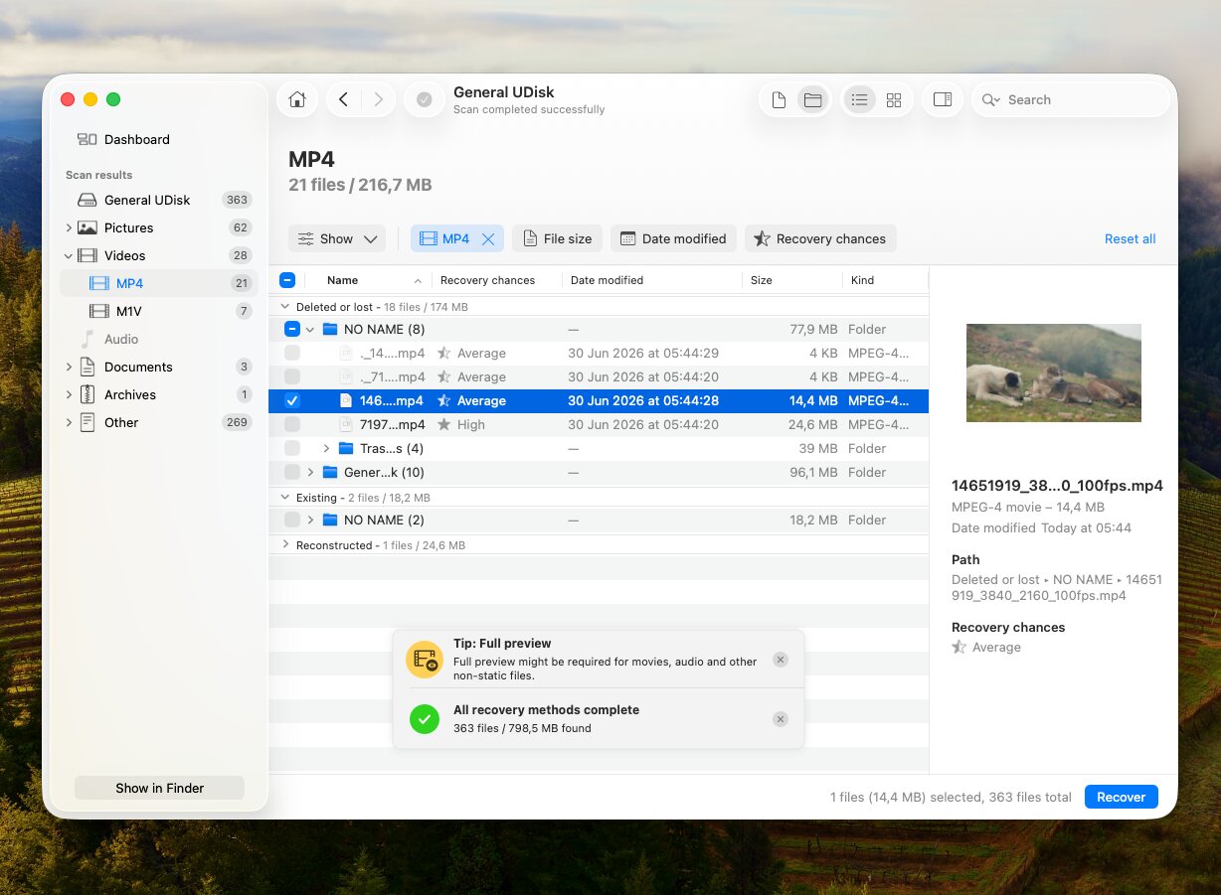Click Show in Finder button
This screenshot has width=1221, height=895.
159,788
